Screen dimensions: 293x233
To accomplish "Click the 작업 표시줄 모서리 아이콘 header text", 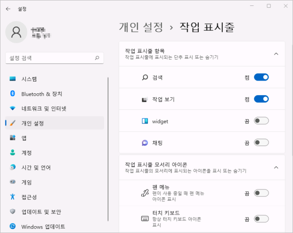I will (156, 165).
